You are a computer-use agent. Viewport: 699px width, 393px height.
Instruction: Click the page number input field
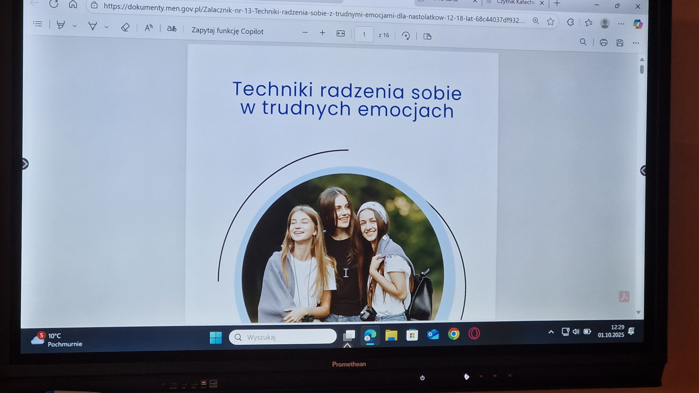point(364,35)
